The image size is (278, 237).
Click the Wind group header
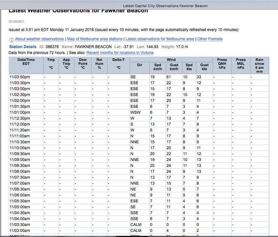click(x=171, y=59)
